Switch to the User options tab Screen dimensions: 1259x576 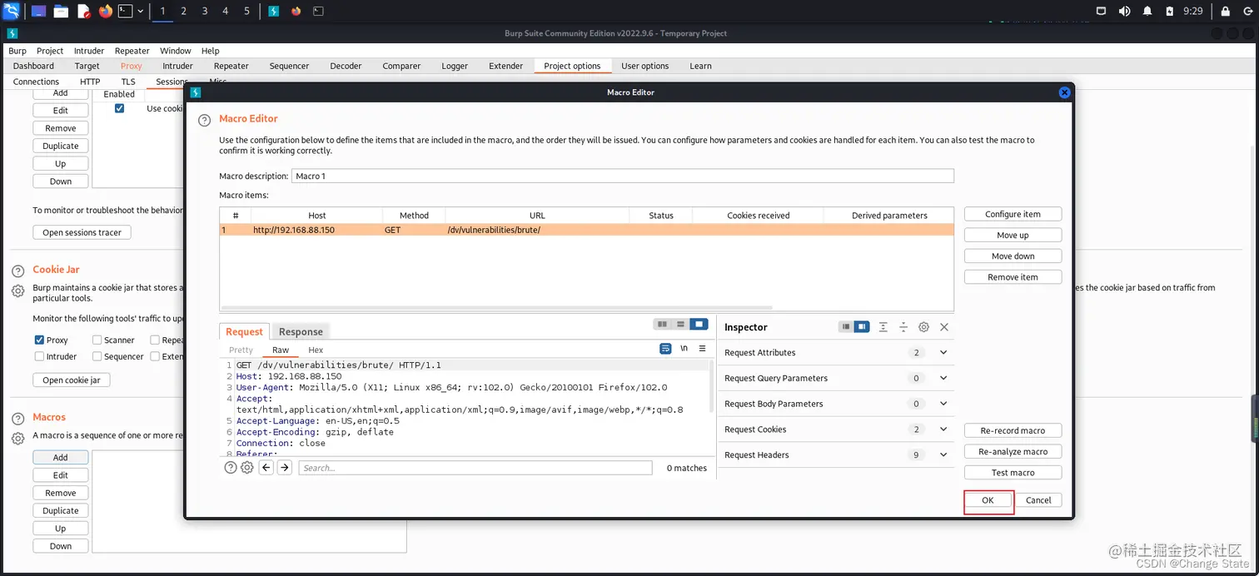click(644, 66)
